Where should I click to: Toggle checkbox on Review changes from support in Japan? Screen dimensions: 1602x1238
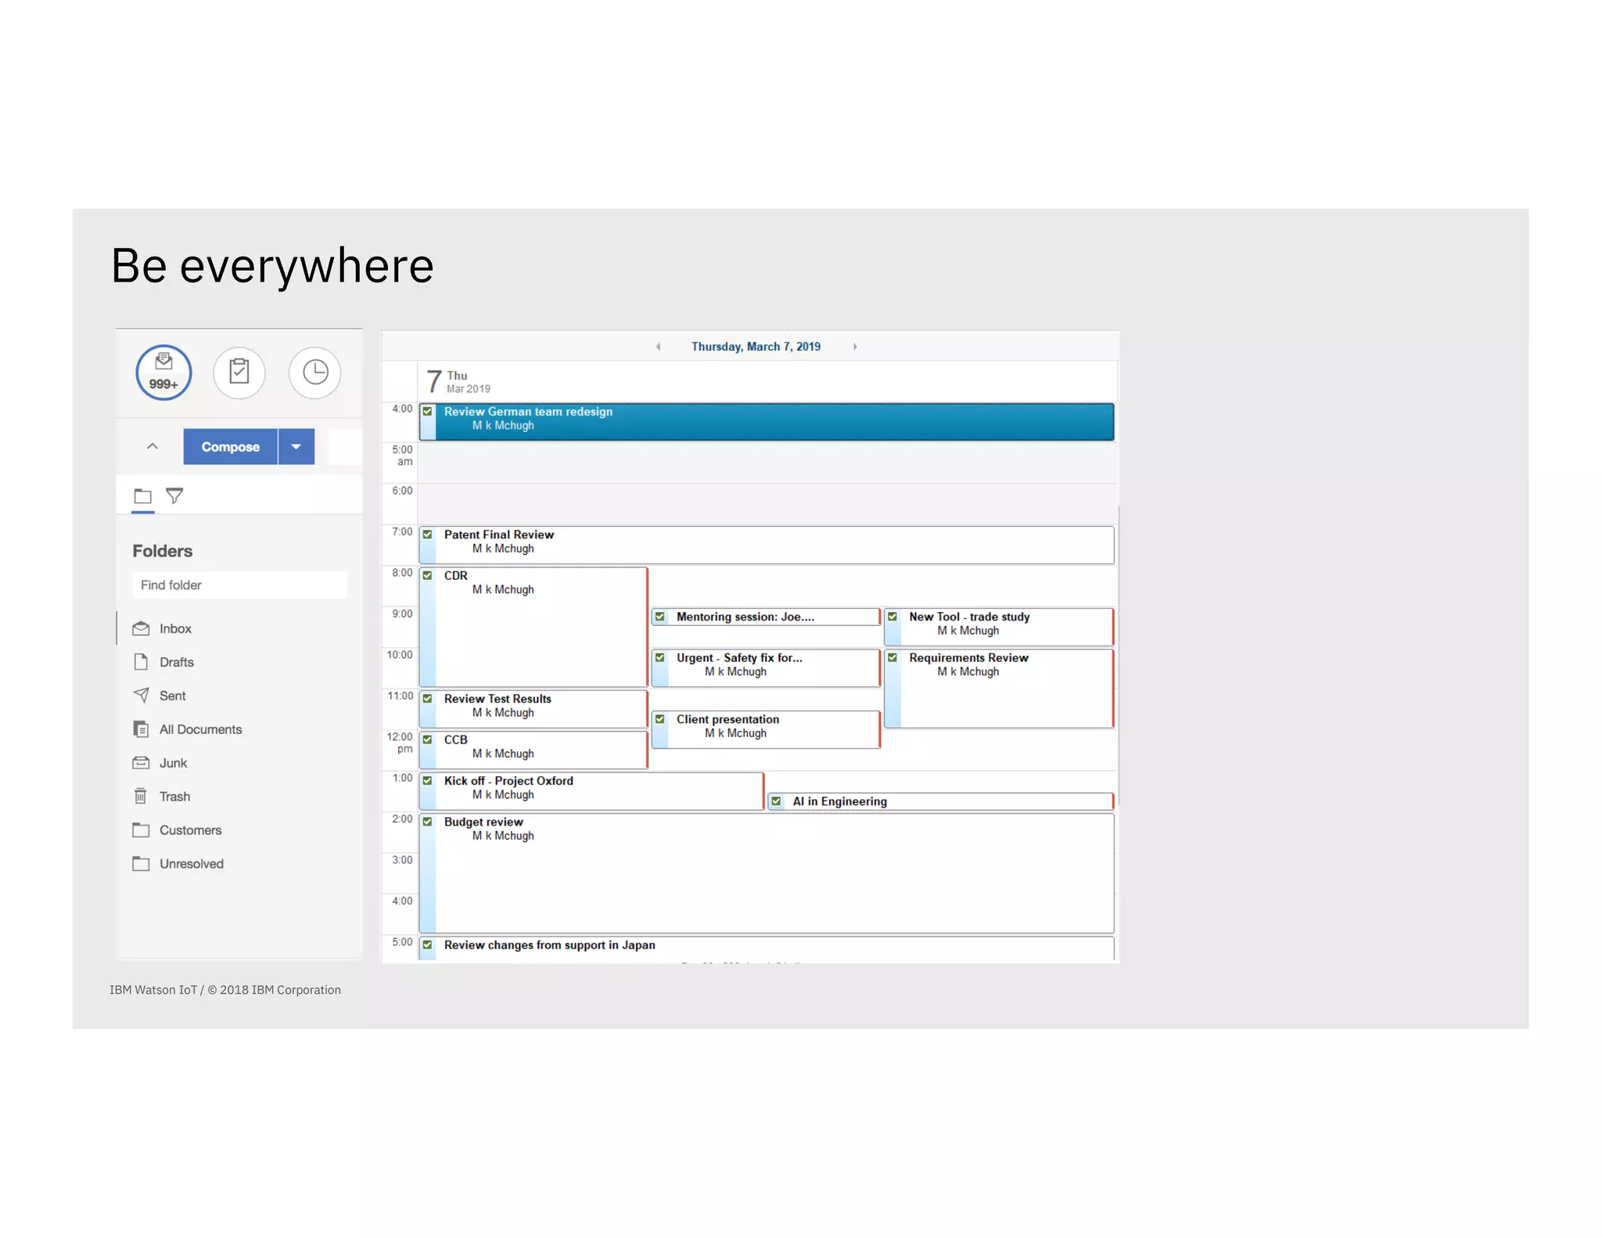(x=428, y=945)
